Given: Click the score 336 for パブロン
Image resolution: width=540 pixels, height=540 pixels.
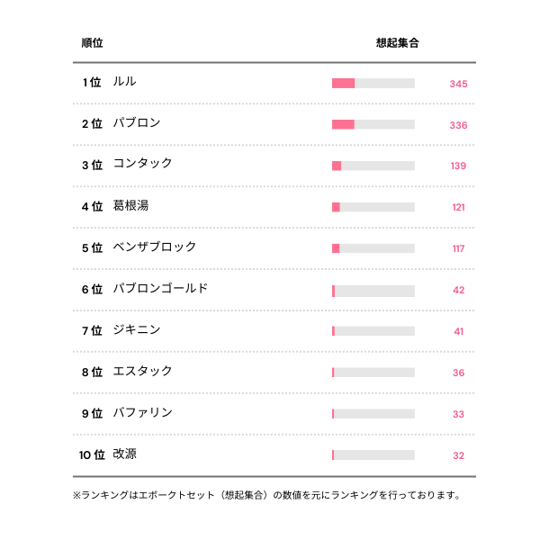Looking at the screenshot, I should pyautogui.click(x=458, y=126).
